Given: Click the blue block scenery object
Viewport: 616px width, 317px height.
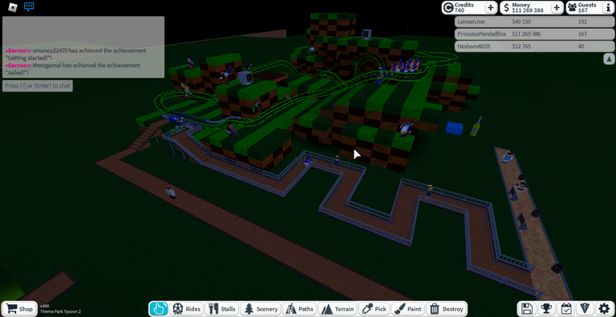Looking at the screenshot, I should (455, 128).
